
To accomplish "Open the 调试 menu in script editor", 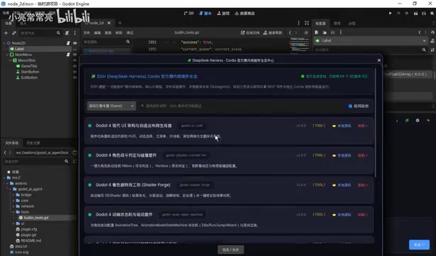I will pyautogui.click(x=129, y=33).
